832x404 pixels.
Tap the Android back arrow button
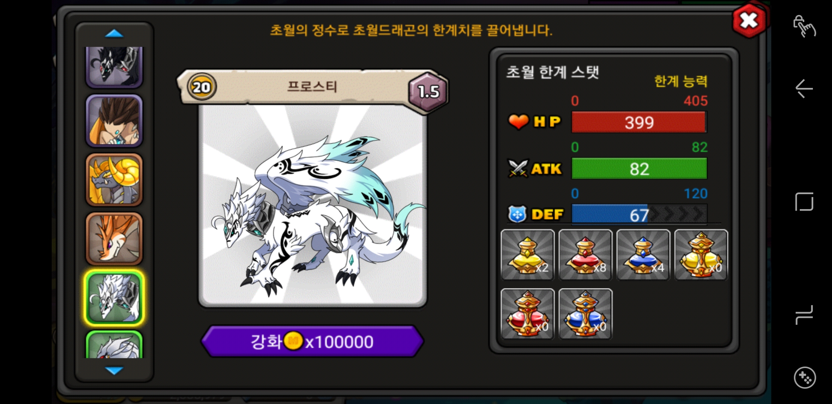804,89
